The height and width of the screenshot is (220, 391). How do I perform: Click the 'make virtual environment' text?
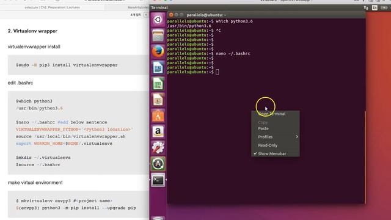pos(35,183)
